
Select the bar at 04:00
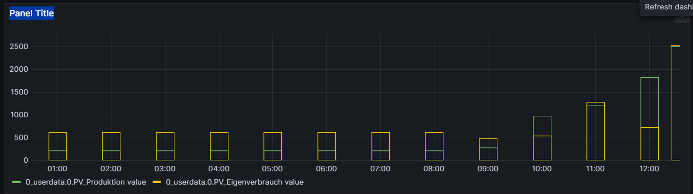pos(219,146)
